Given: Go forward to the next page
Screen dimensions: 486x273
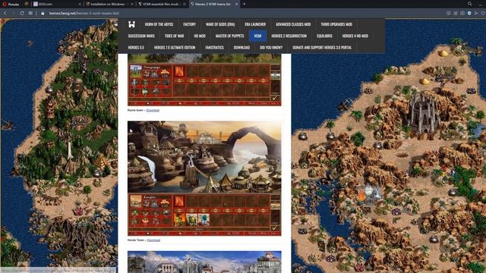Looking at the screenshot, I should coord(13,14).
